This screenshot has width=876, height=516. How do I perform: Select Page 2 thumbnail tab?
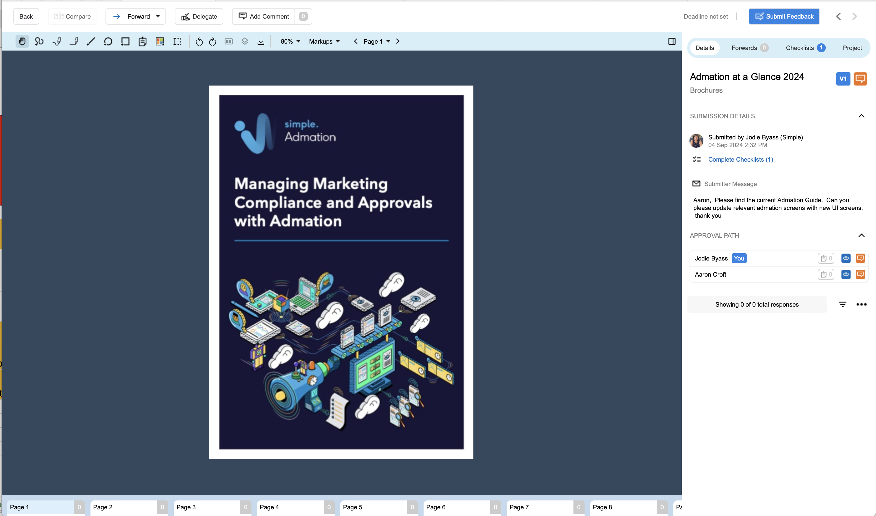coord(129,507)
